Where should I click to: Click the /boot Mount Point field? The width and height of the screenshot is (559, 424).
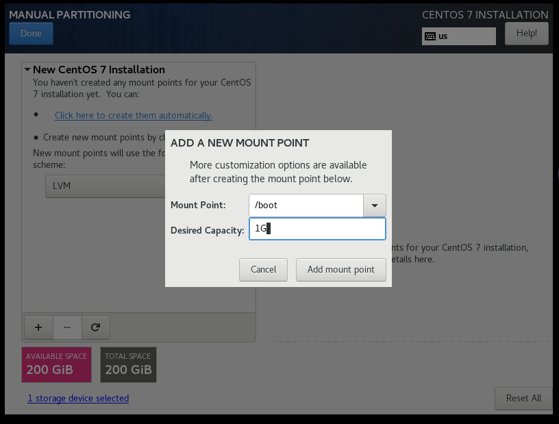point(306,205)
